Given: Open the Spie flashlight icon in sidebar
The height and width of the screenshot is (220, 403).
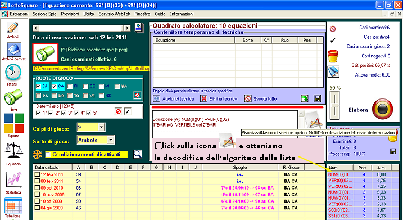Looking at the screenshot, I should pos(13,97).
